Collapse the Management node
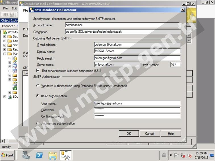215x161 pixels. point(5,54)
